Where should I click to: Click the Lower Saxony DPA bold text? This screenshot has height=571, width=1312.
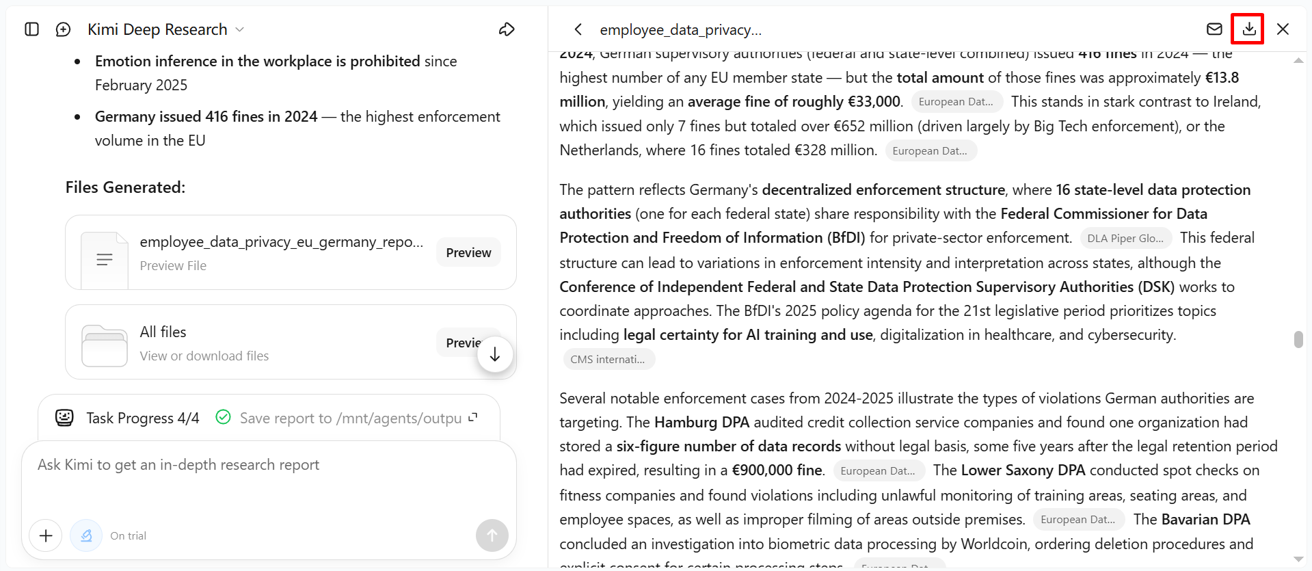(1023, 470)
